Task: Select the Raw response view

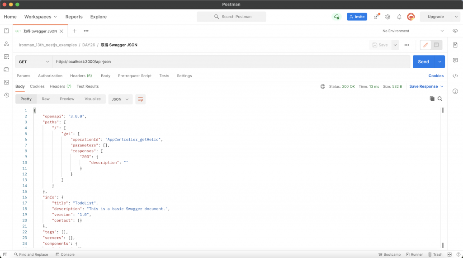Action: (46, 99)
